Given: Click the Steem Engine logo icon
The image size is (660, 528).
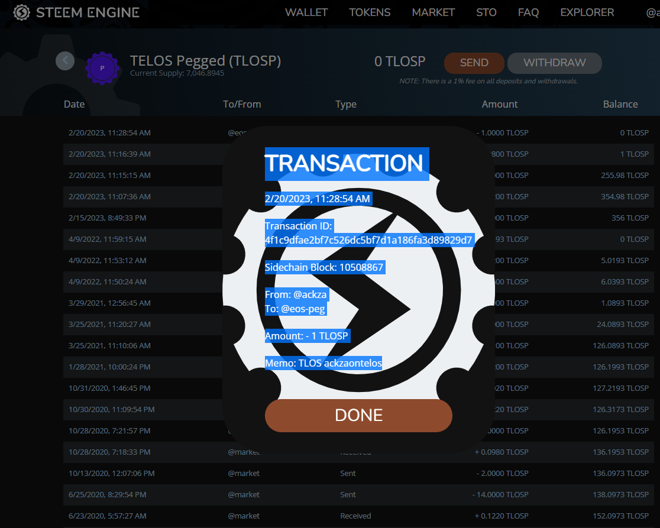Looking at the screenshot, I should 21,12.
